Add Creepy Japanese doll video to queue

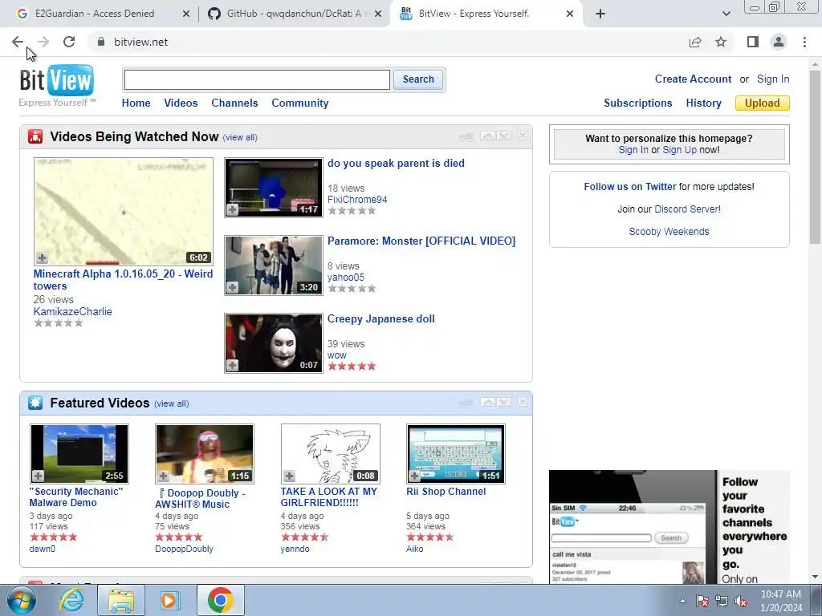coord(232,365)
